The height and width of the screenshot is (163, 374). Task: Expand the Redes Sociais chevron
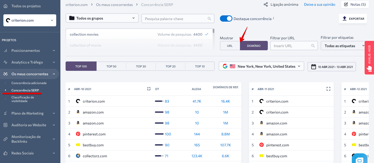tap(54, 153)
